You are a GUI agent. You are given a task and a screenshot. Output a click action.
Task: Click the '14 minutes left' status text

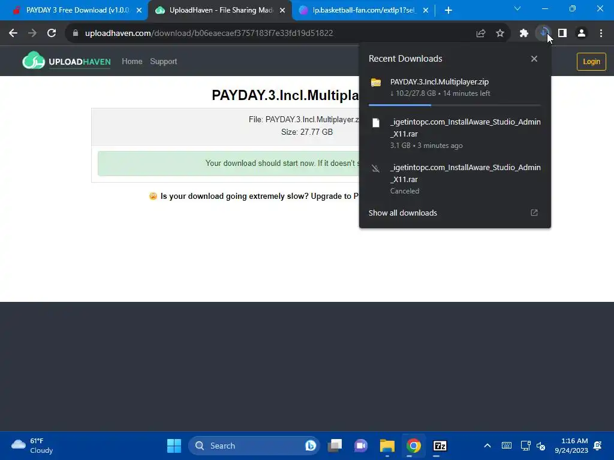coord(466,93)
